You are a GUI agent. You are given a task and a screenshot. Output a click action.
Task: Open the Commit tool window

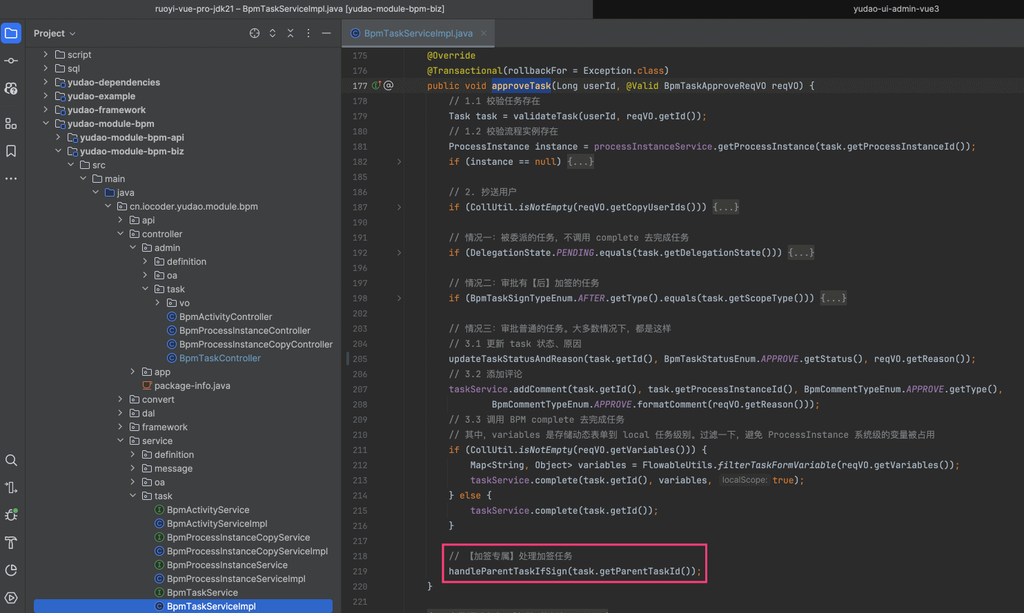coord(11,61)
